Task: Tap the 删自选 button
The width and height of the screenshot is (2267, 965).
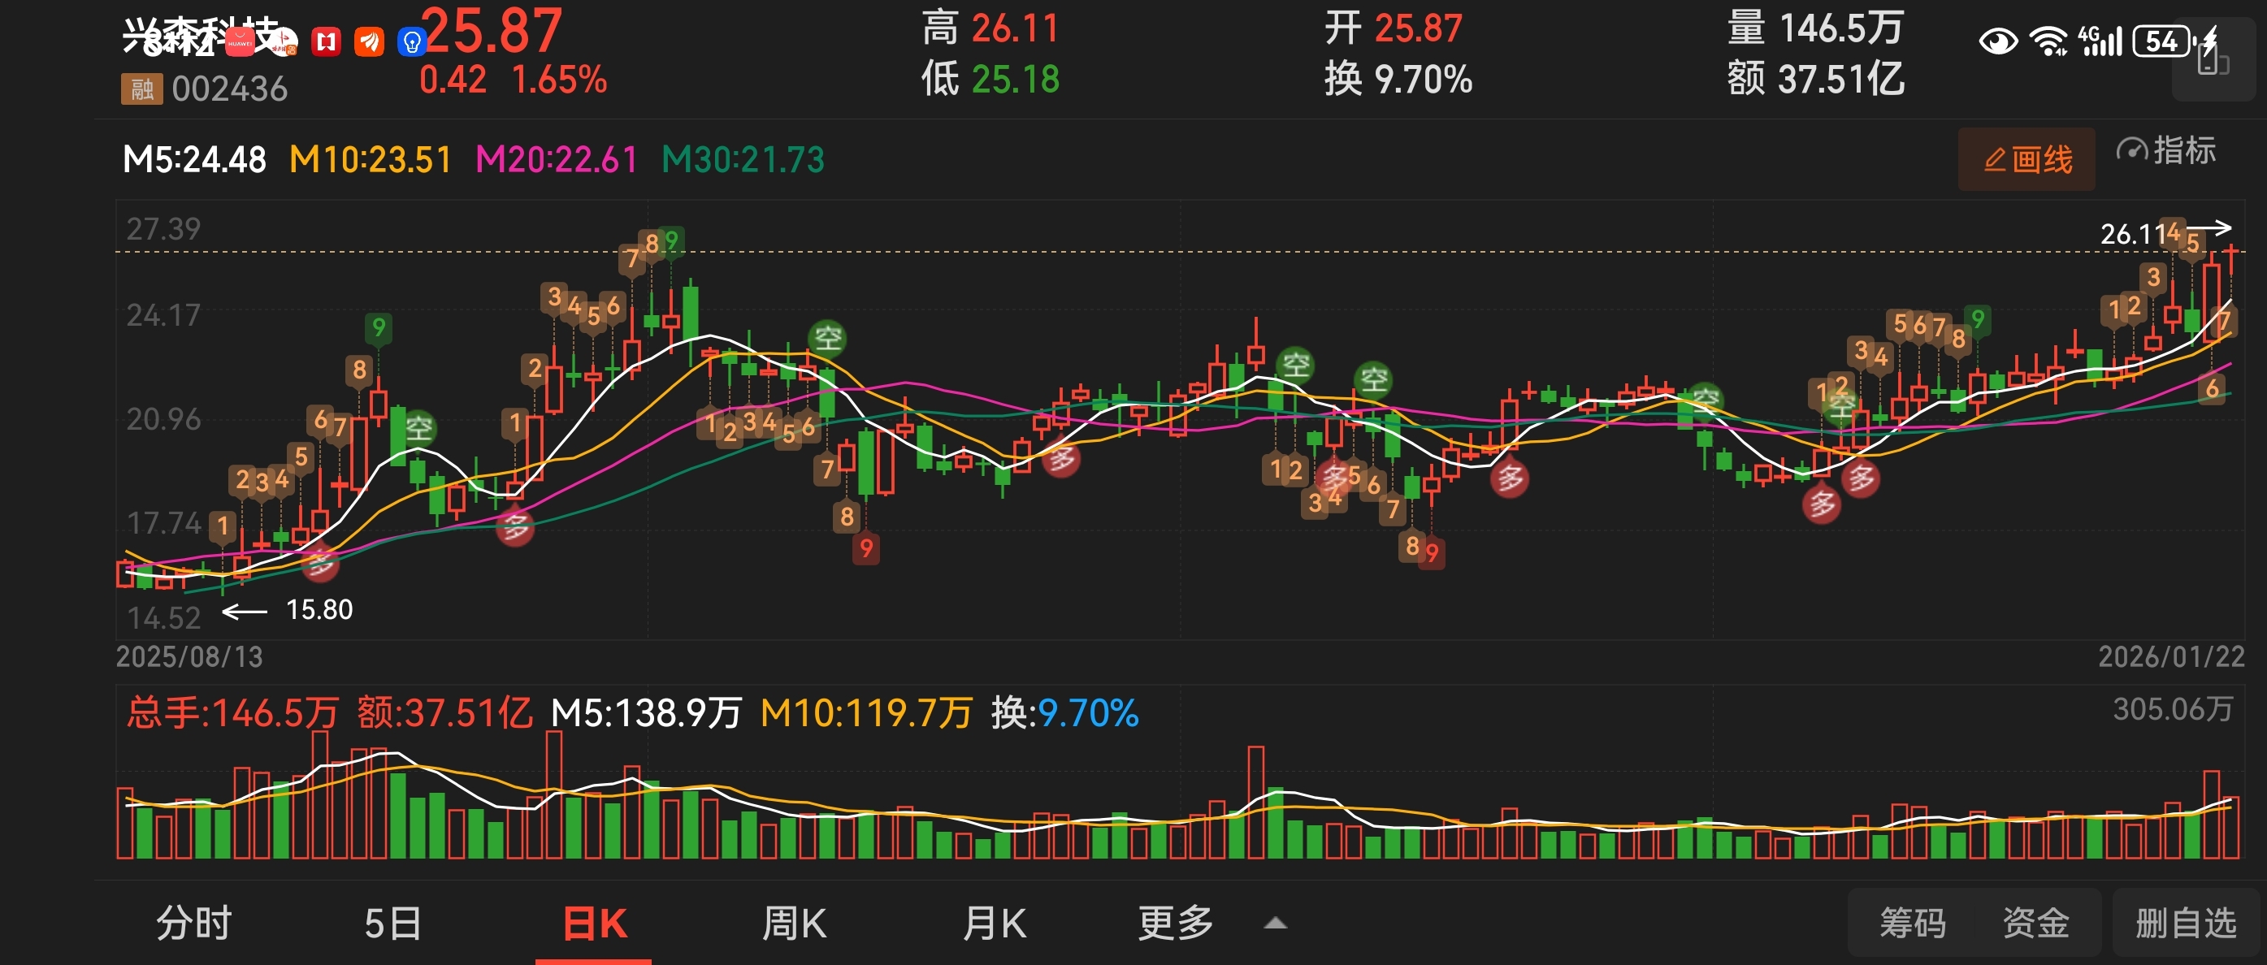Action: coord(2186,923)
